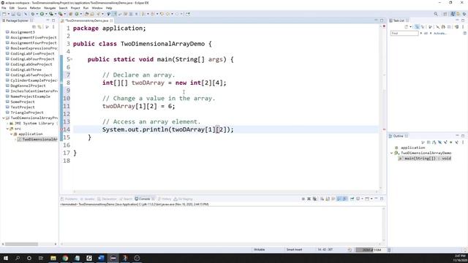
Task: Open the Source menu
Action: 22,8
